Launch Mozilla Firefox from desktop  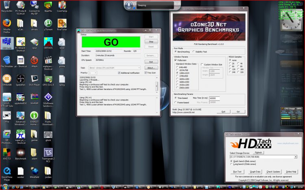(7, 26)
